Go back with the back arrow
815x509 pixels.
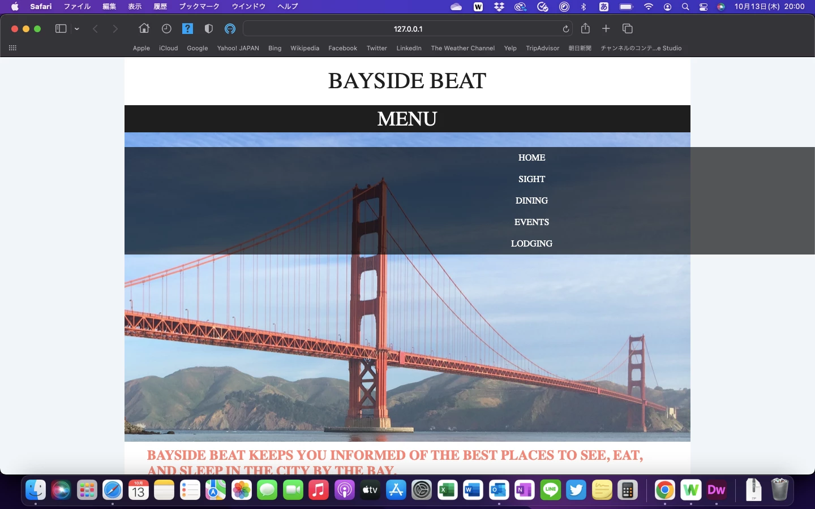95,29
